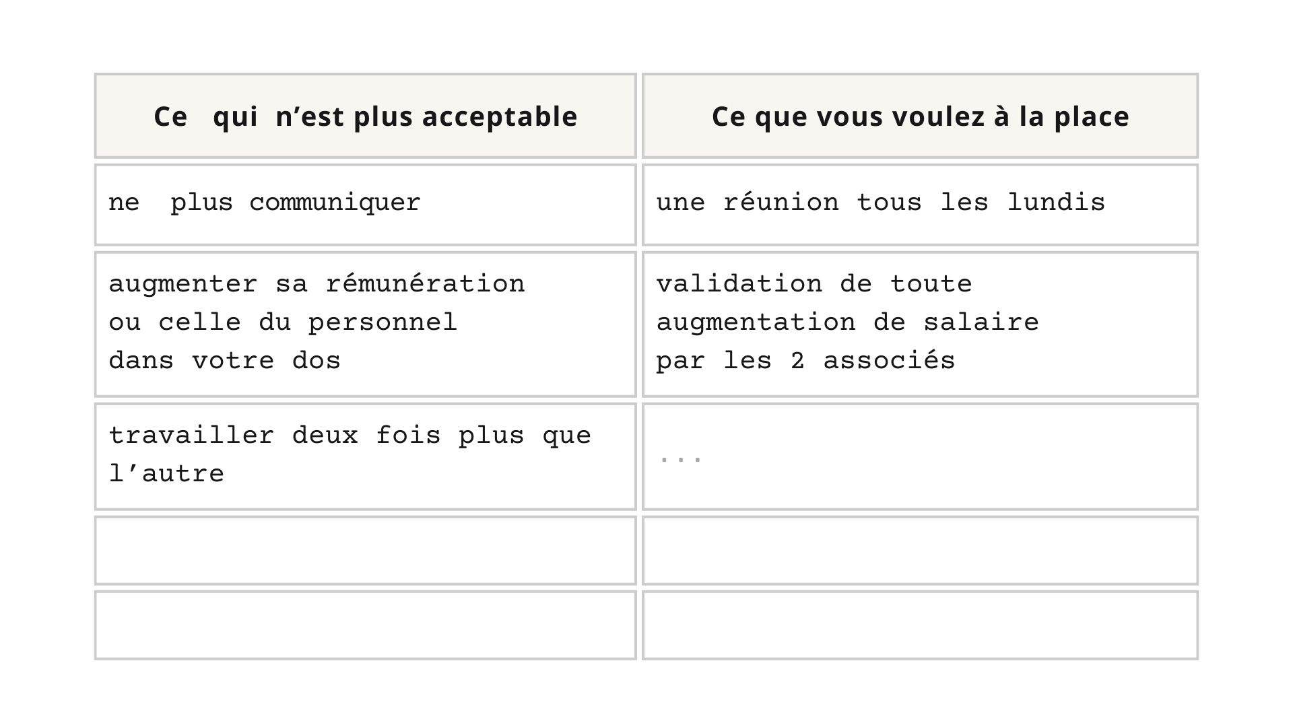Click the word 'communiquer' in the table
Screen dimensions: 1293x727
tap(335, 203)
